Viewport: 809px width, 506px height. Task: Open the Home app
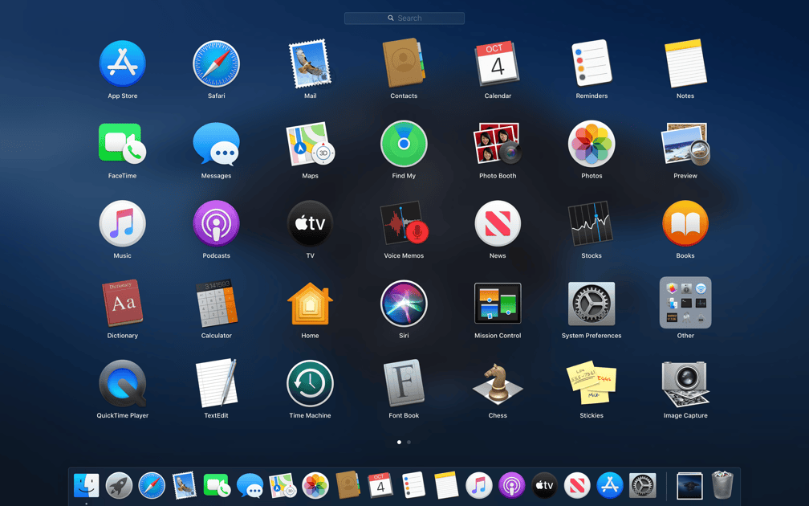click(x=310, y=303)
